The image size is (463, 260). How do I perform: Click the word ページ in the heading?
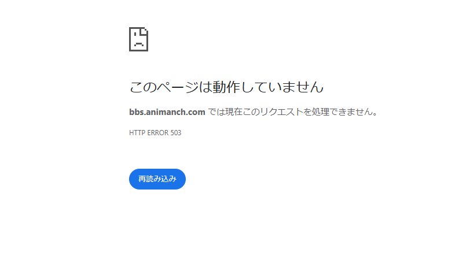tap(178, 87)
